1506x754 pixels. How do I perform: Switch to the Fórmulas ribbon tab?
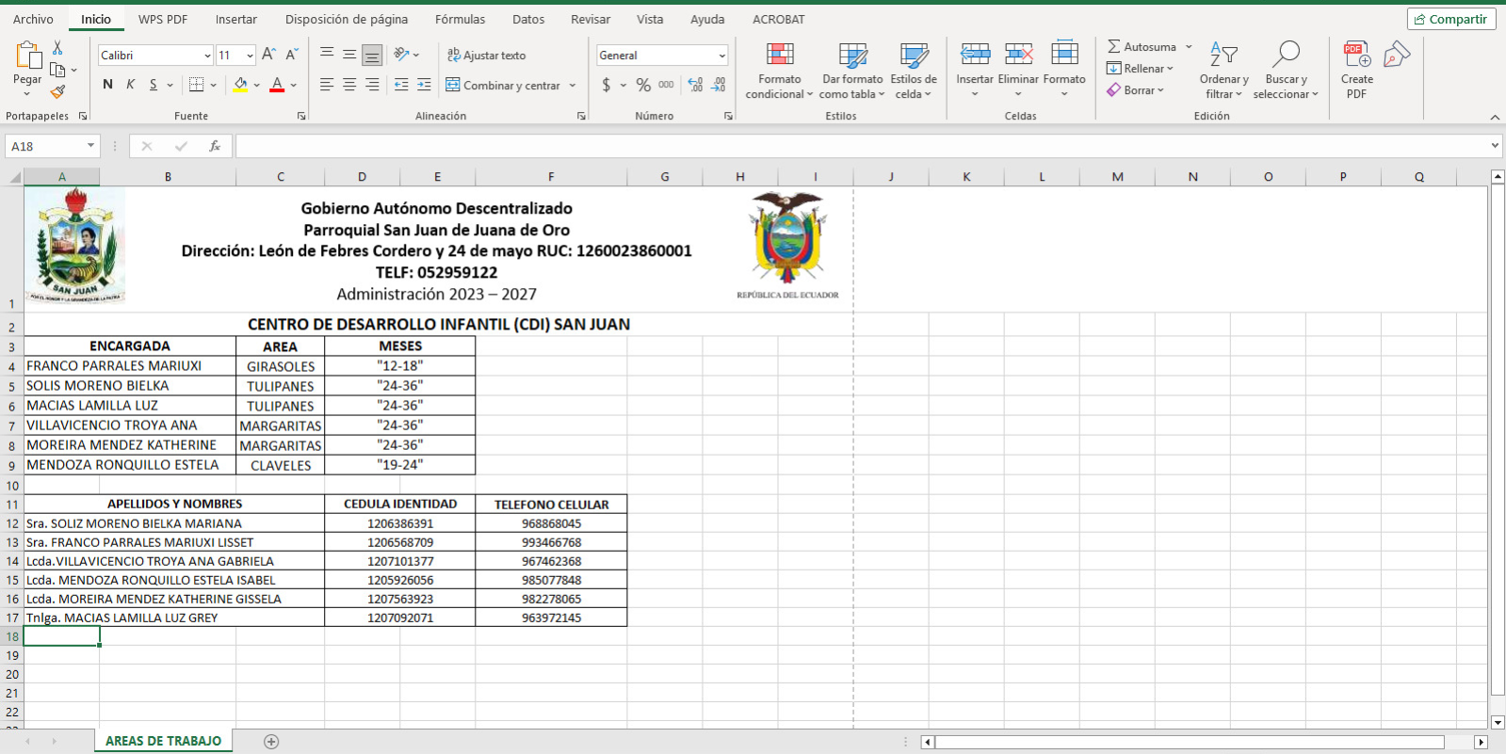click(x=460, y=19)
